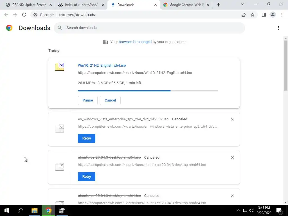This screenshot has height=216, width=288.
Task: Open the profile avatar menu
Action: (273, 15)
